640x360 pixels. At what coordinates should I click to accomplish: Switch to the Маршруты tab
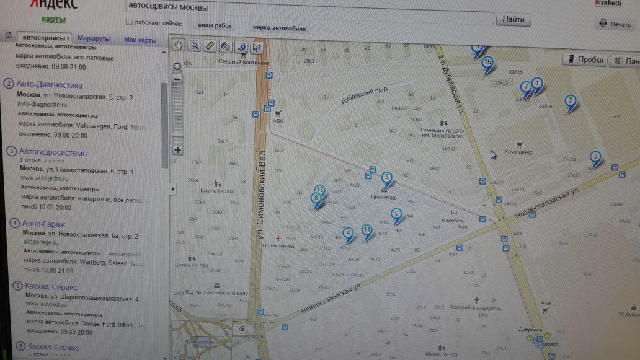pyautogui.click(x=94, y=38)
